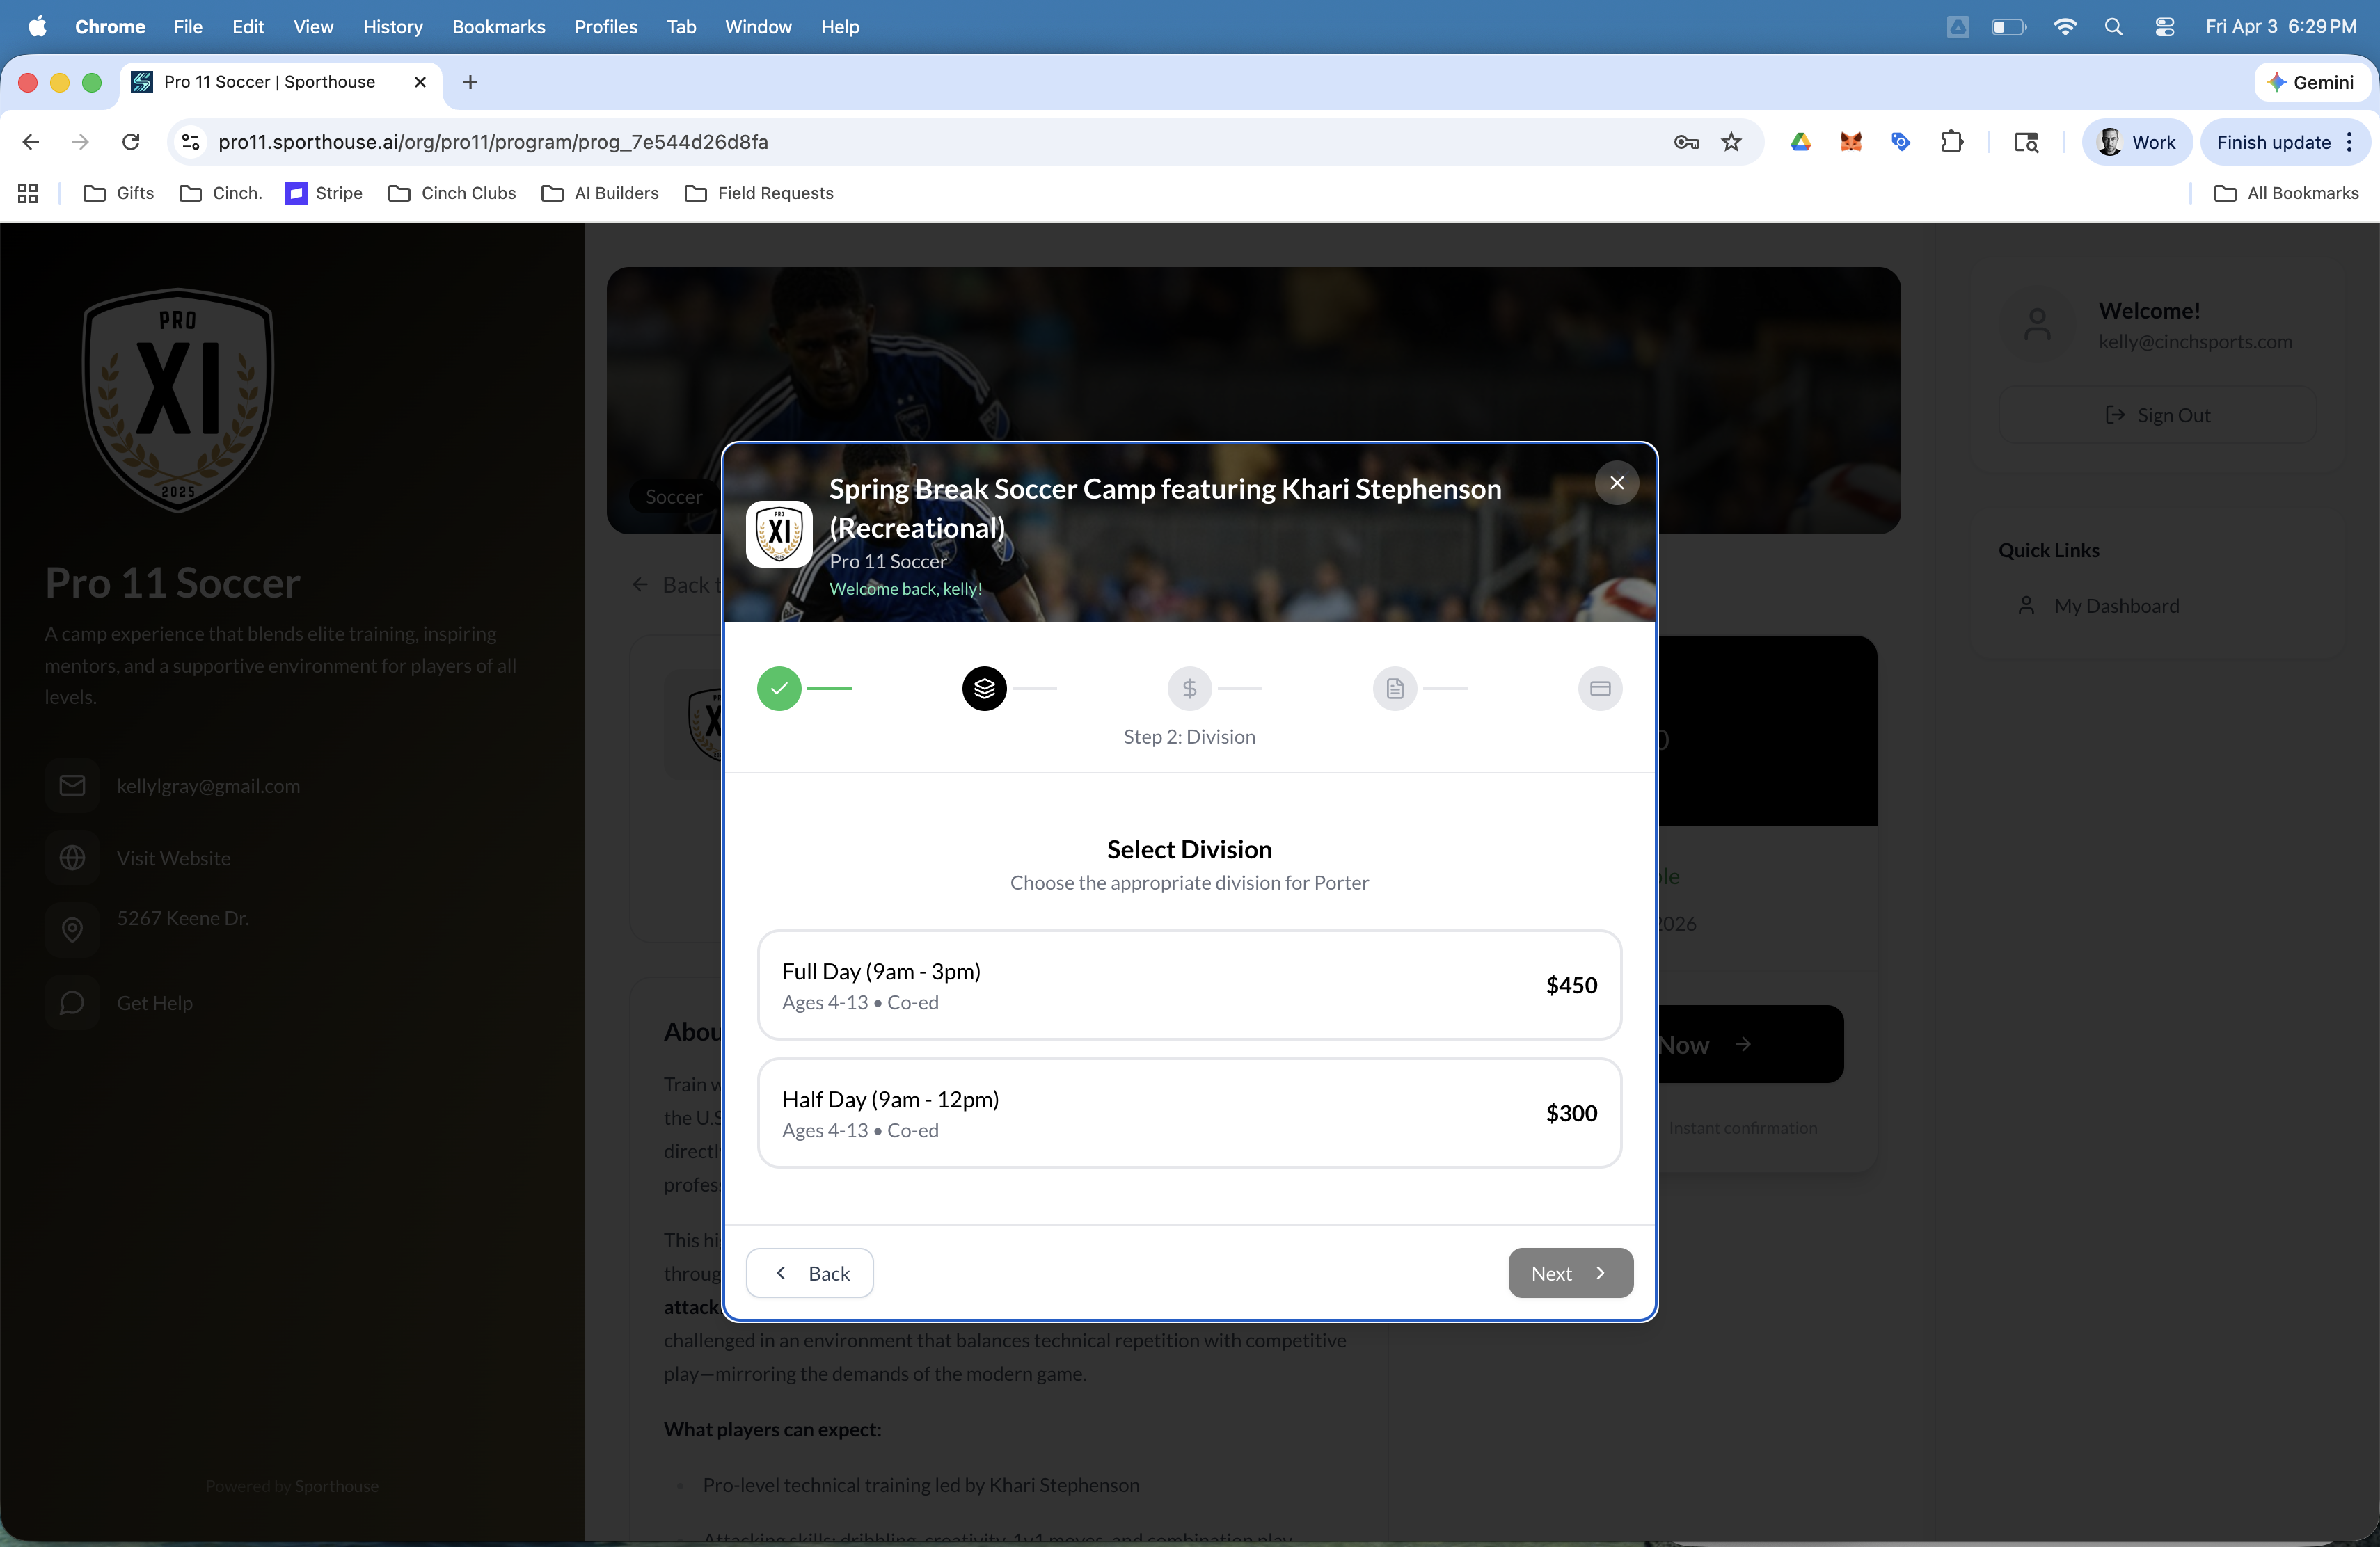
Task: Open the Window menu
Action: click(x=758, y=27)
